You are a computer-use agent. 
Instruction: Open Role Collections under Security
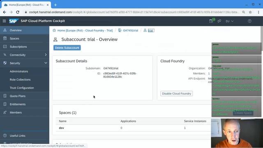coord(25,79)
